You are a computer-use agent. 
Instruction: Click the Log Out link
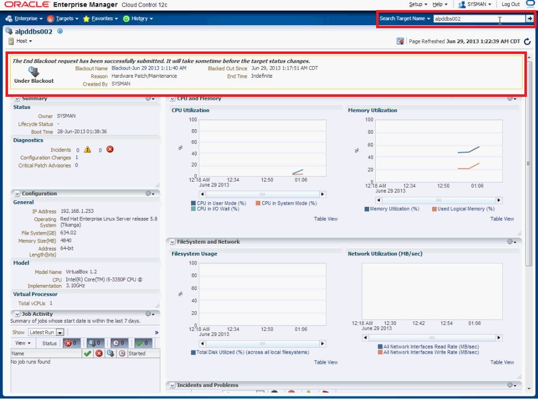coord(510,4)
